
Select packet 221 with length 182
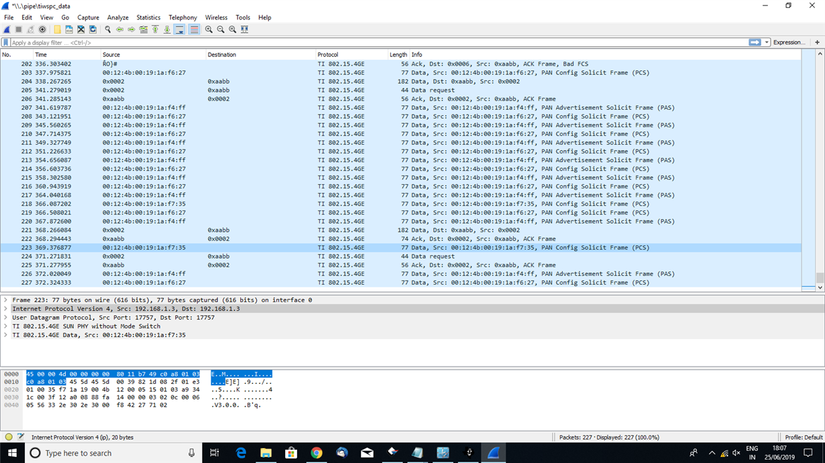[401, 230]
